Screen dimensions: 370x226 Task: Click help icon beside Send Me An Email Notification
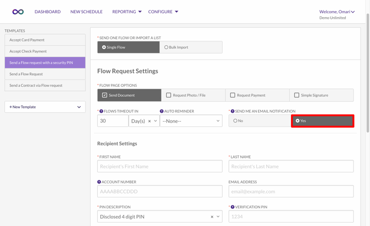click(232, 111)
